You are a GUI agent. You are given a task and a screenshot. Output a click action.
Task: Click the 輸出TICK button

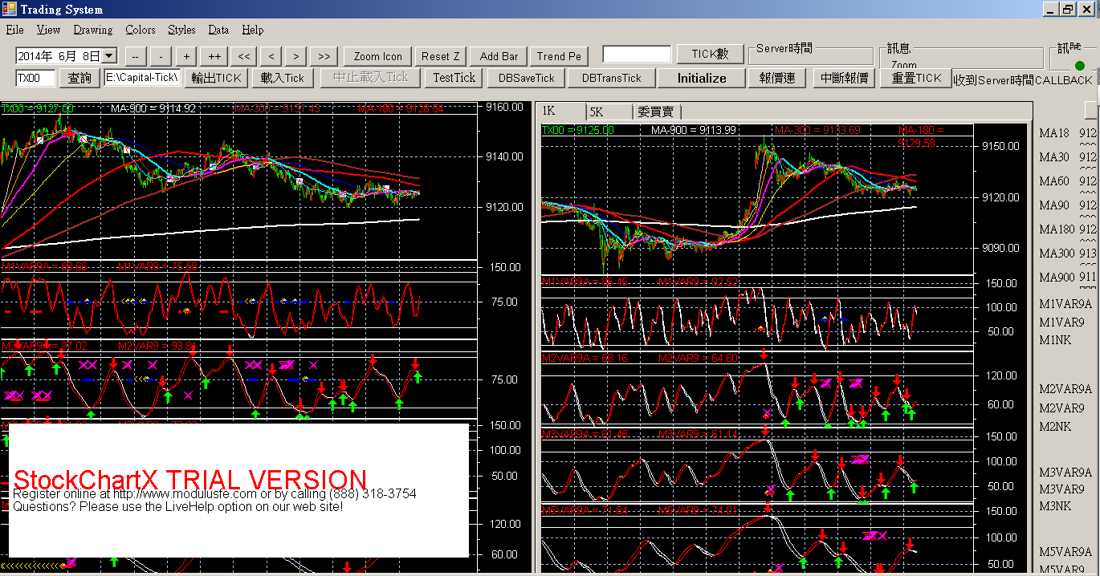[216, 78]
